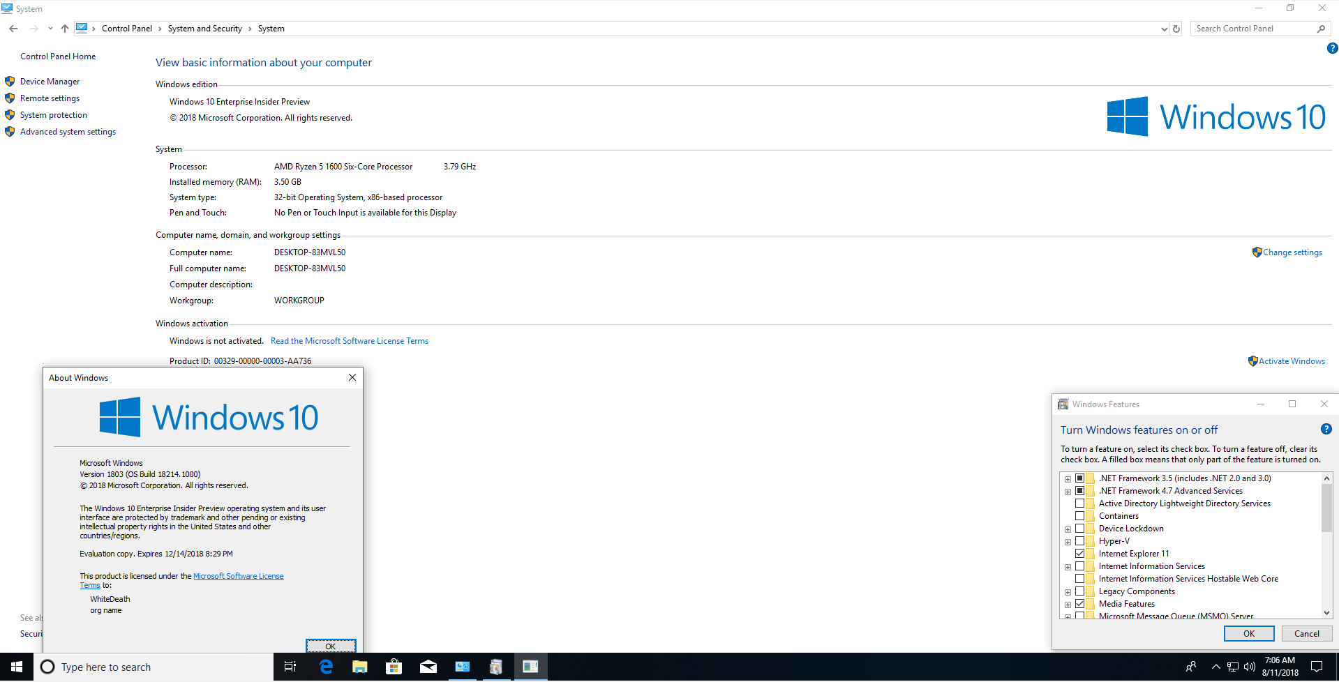
Task: Expand Legacy Components node
Action: (1068, 592)
